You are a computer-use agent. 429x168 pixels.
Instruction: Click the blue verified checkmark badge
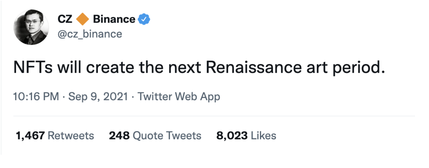[x=144, y=20]
